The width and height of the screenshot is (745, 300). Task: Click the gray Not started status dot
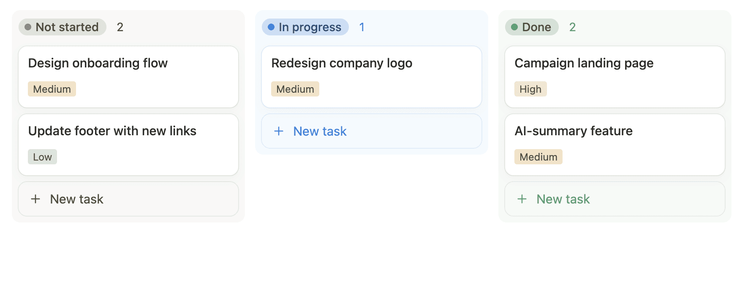[x=28, y=27]
